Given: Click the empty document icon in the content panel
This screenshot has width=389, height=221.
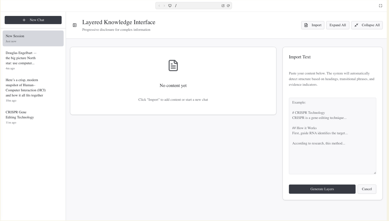Looking at the screenshot, I should 173,65.
